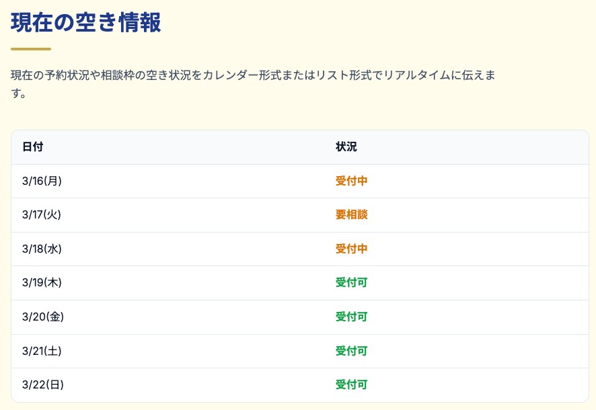Click 受付可 status in 3/21(土) row
The image size is (596, 410).
351,351
